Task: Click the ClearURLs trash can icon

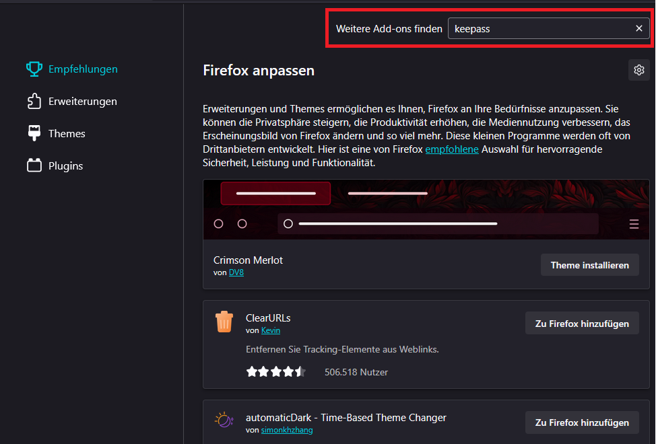Action: point(224,322)
